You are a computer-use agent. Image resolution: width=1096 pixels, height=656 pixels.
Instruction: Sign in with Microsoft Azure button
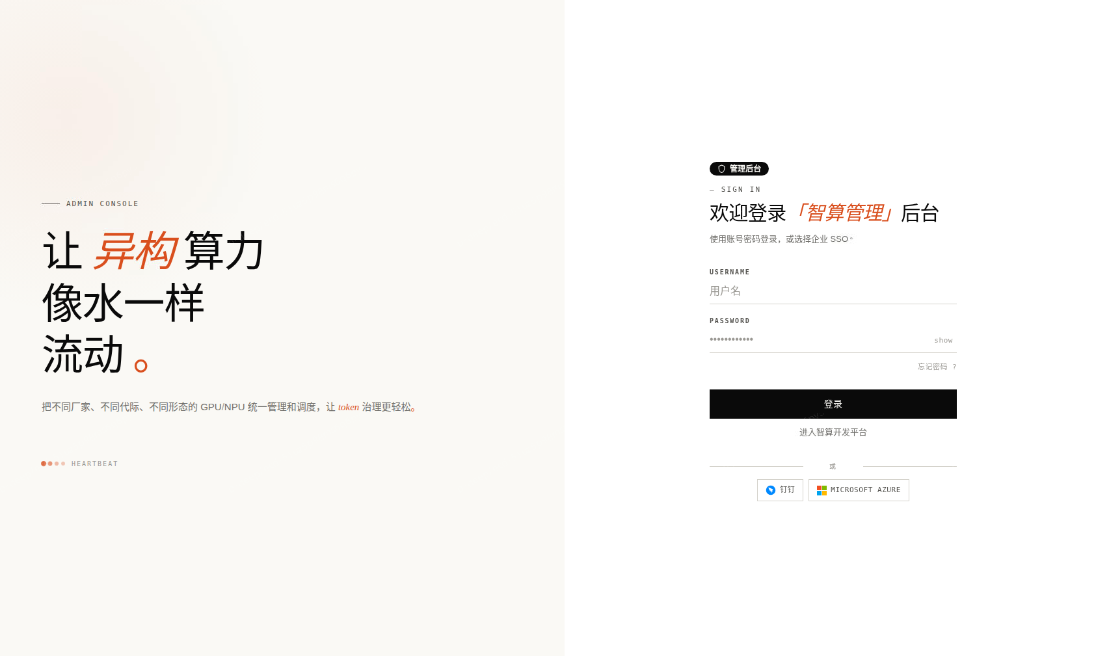(x=859, y=490)
